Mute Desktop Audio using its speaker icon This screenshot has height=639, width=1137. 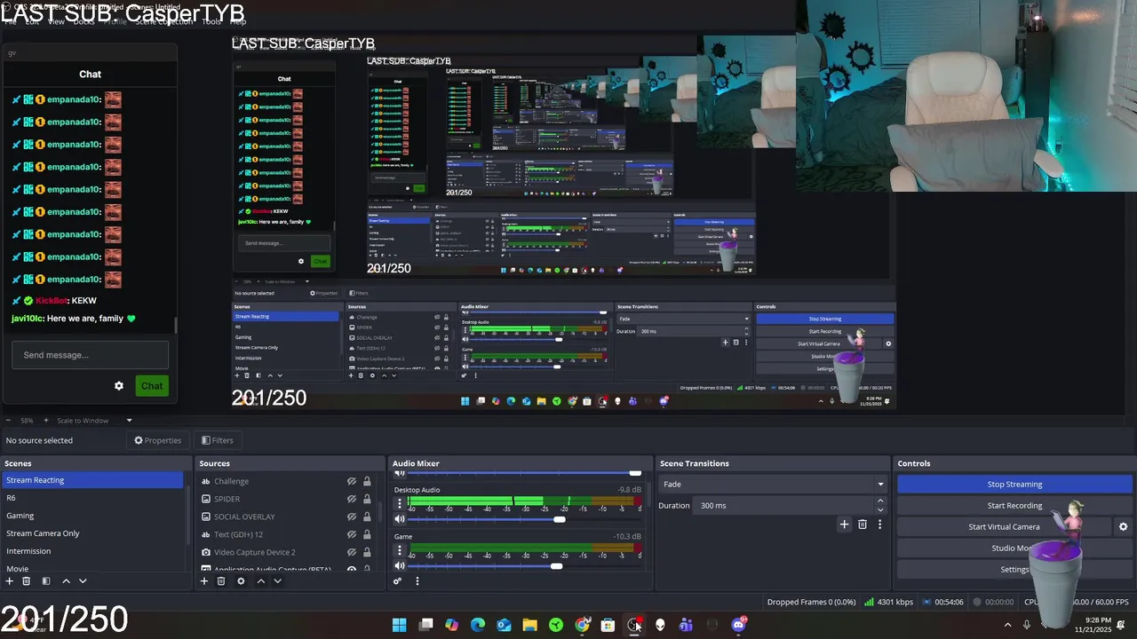(400, 519)
